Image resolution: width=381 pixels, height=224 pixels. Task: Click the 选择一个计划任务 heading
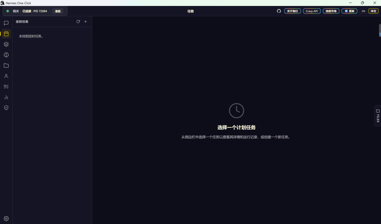[236, 127]
